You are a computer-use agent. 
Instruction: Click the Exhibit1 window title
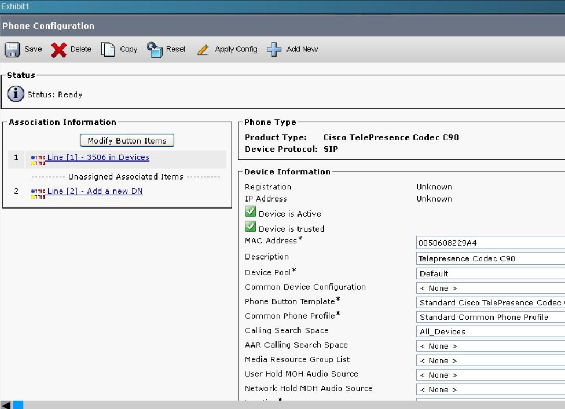pos(15,6)
